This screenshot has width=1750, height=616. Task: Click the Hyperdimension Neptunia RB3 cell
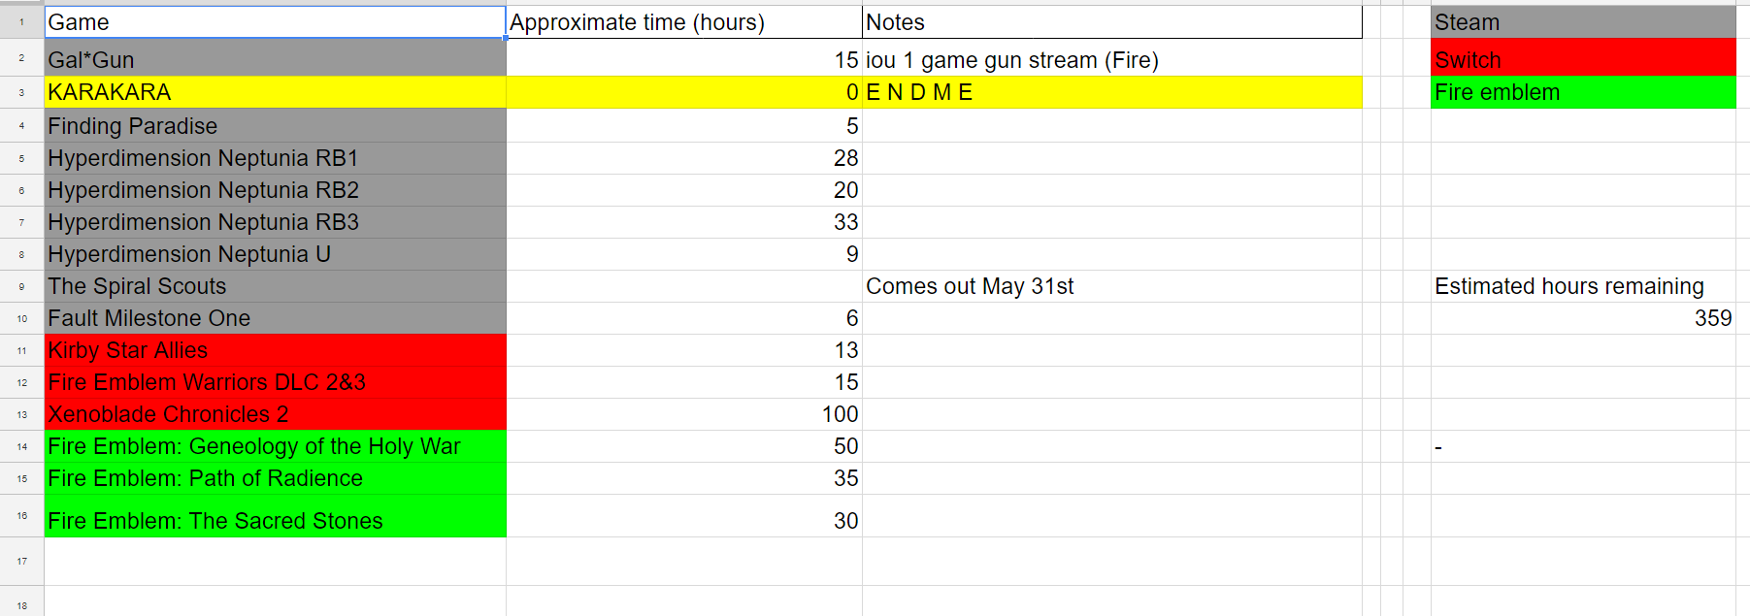point(275,222)
